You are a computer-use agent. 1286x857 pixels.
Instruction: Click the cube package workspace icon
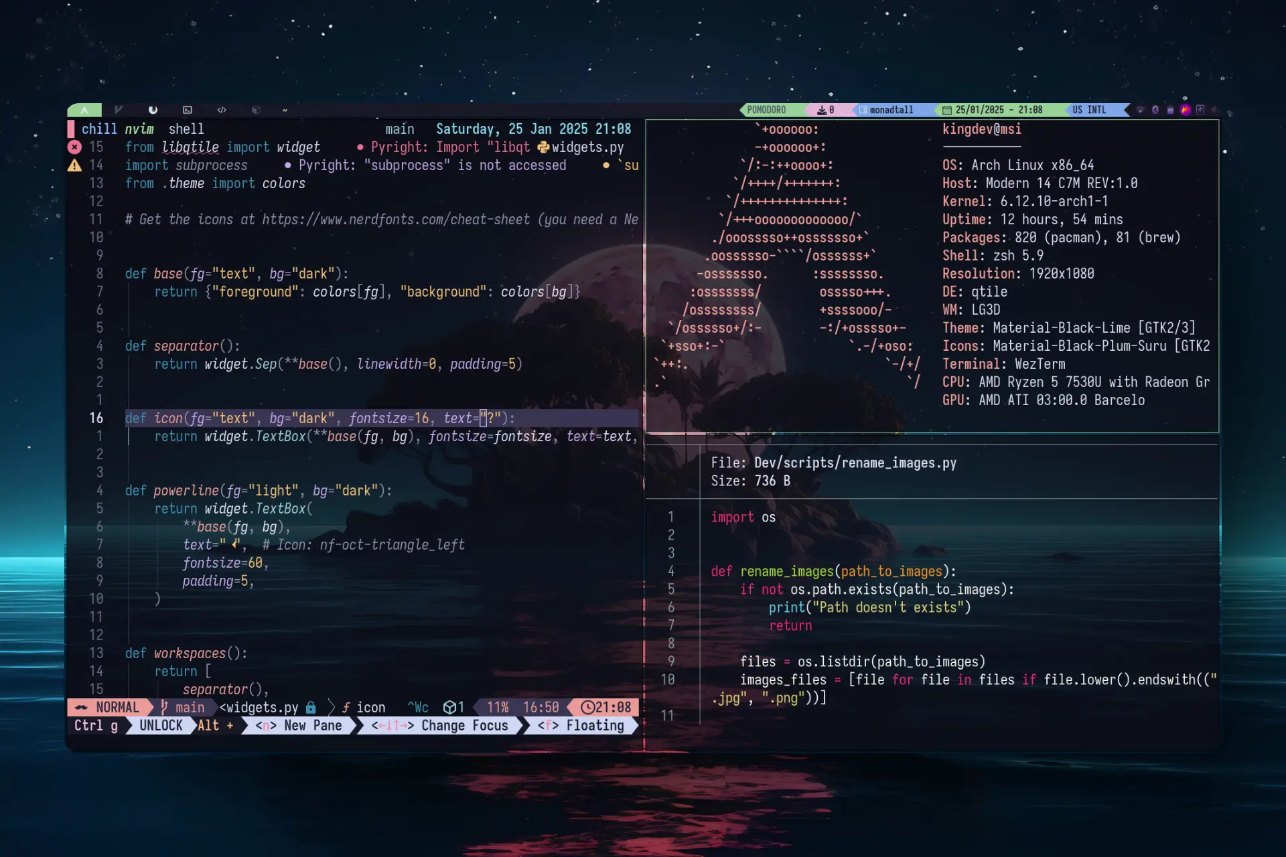click(256, 110)
